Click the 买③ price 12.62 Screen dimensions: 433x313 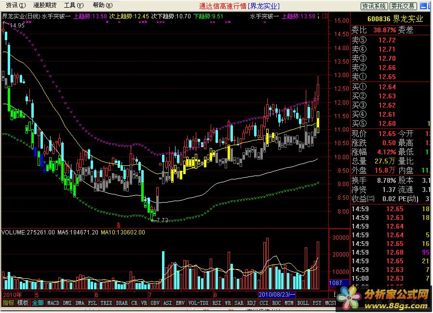(387, 105)
